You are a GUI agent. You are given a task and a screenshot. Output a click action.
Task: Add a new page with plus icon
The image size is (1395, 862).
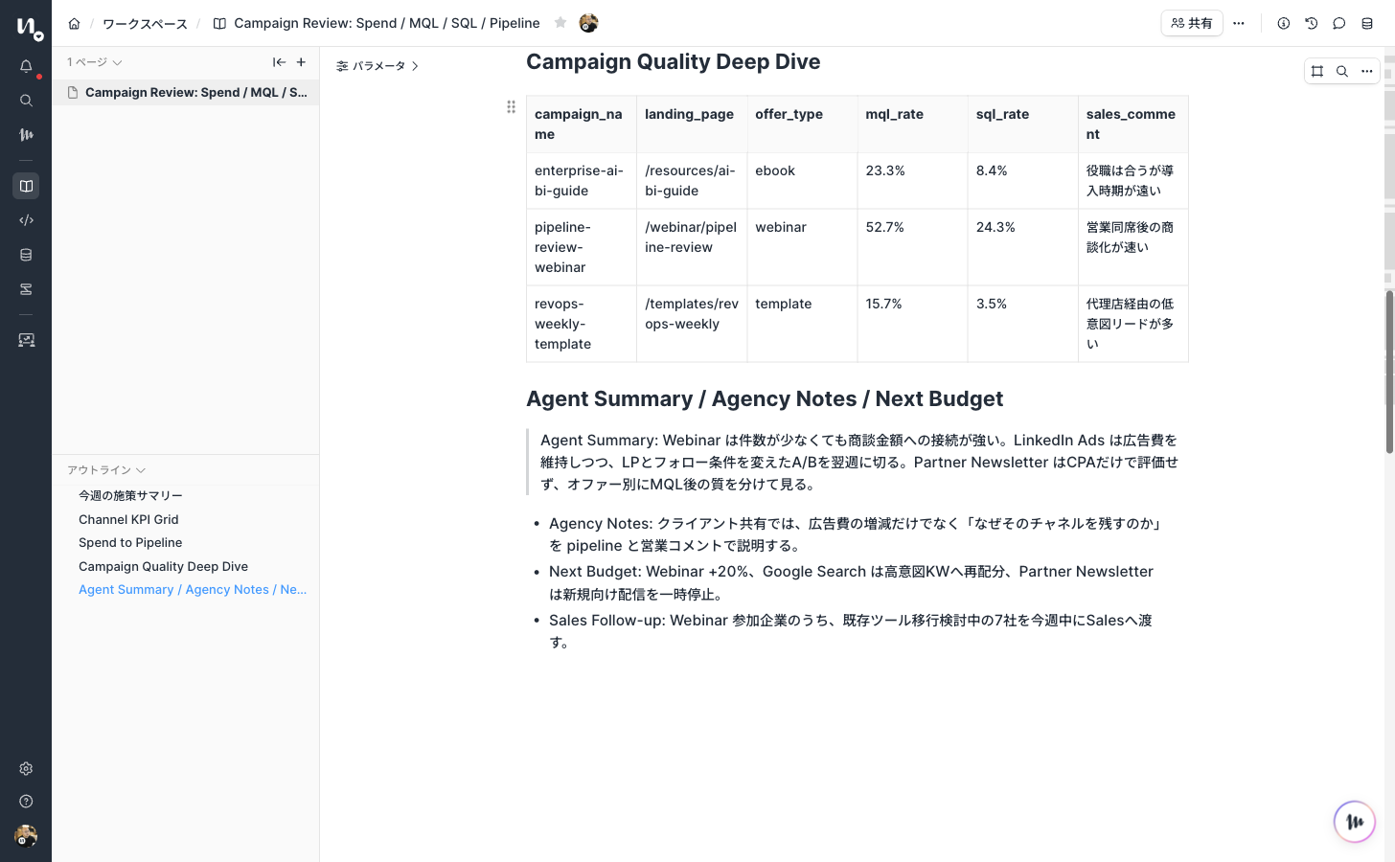coord(301,62)
